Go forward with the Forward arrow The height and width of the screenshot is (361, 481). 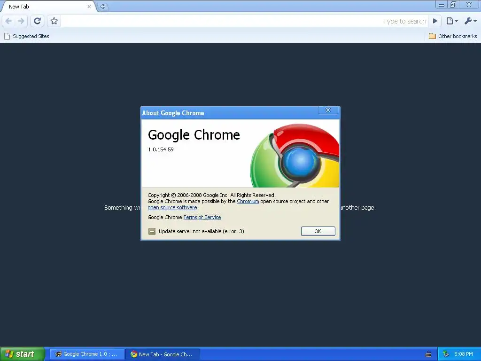pos(21,21)
